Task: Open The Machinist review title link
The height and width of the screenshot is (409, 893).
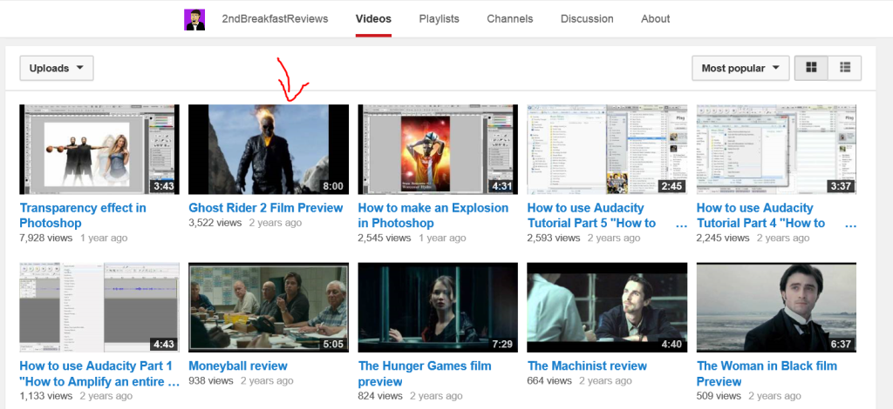Action: coord(587,365)
